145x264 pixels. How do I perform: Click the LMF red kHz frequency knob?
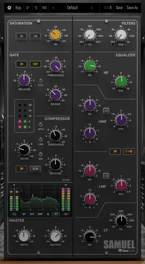point(121,185)
